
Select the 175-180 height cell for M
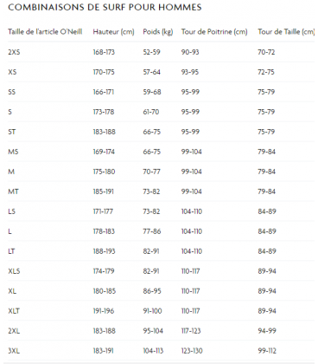click(104, 172)
